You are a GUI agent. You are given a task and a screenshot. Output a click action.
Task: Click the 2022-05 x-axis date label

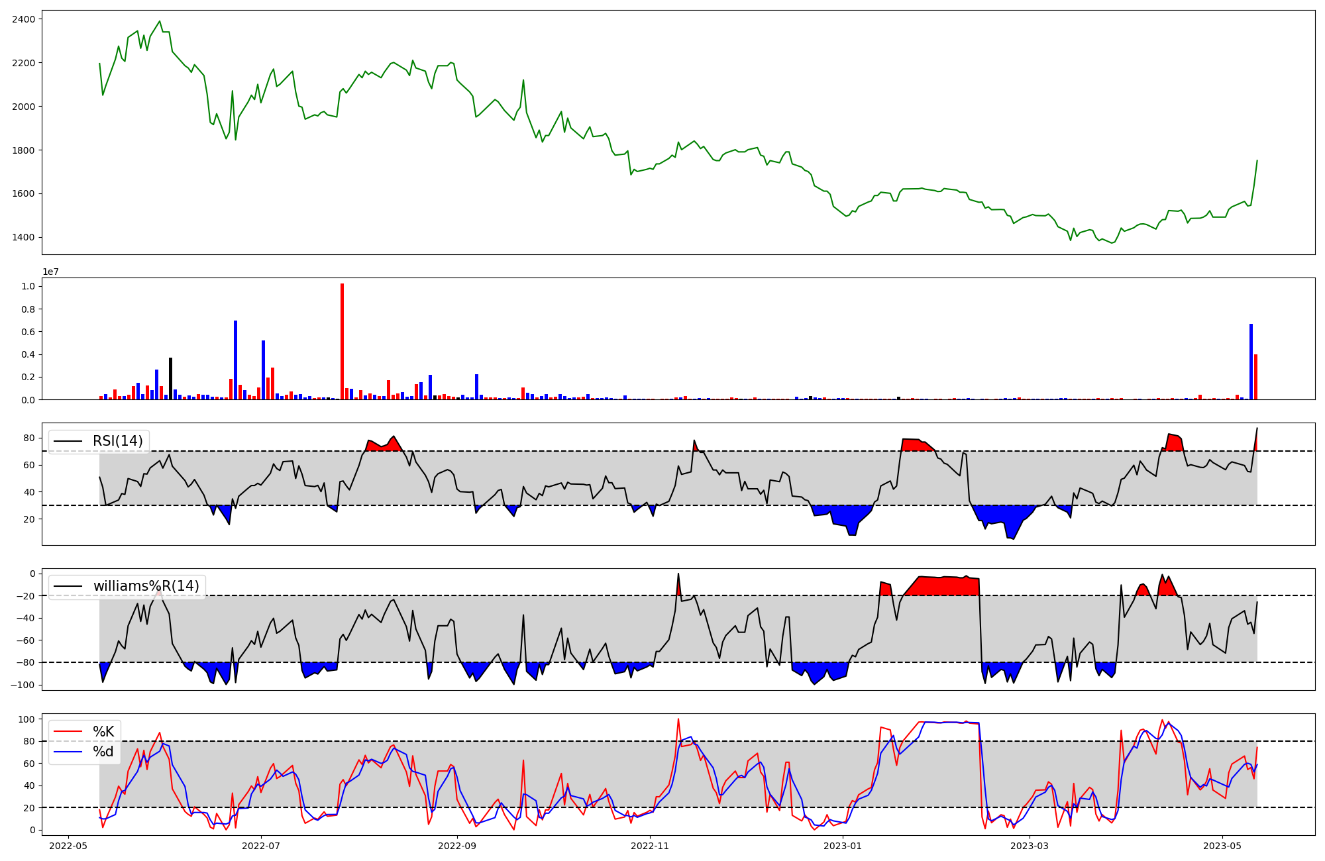[68, 846]
